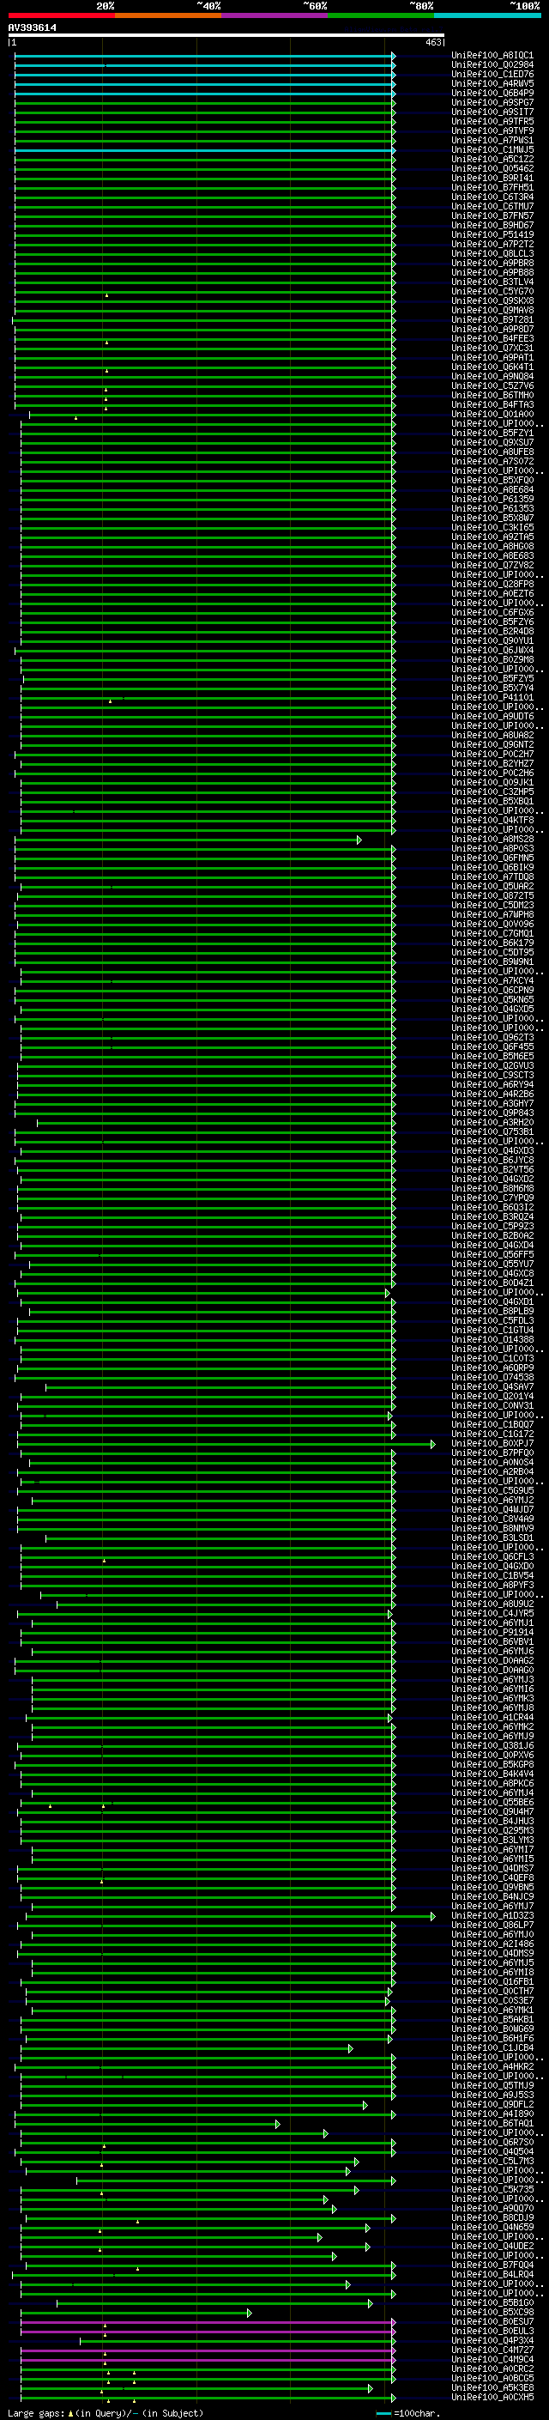Click the cyan alignment bar for UniRef100_A8IQC1
549x2420 pixels.
(x=204, y=56)
